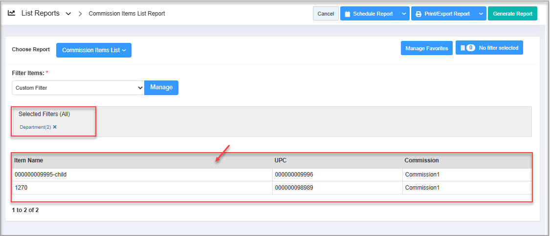Click the calendar icon on Schedule Report
This screenshot has height=236, width=550.
[x=348, y=14]
